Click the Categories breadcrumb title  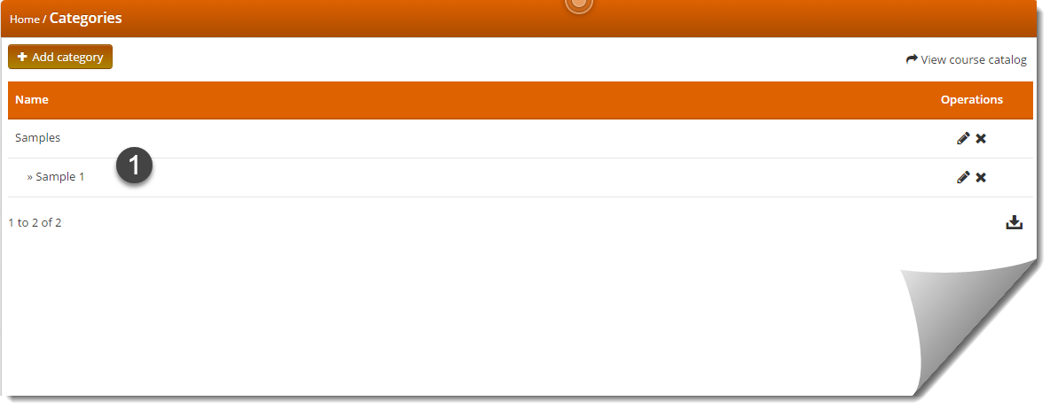[x=86, y=18]
